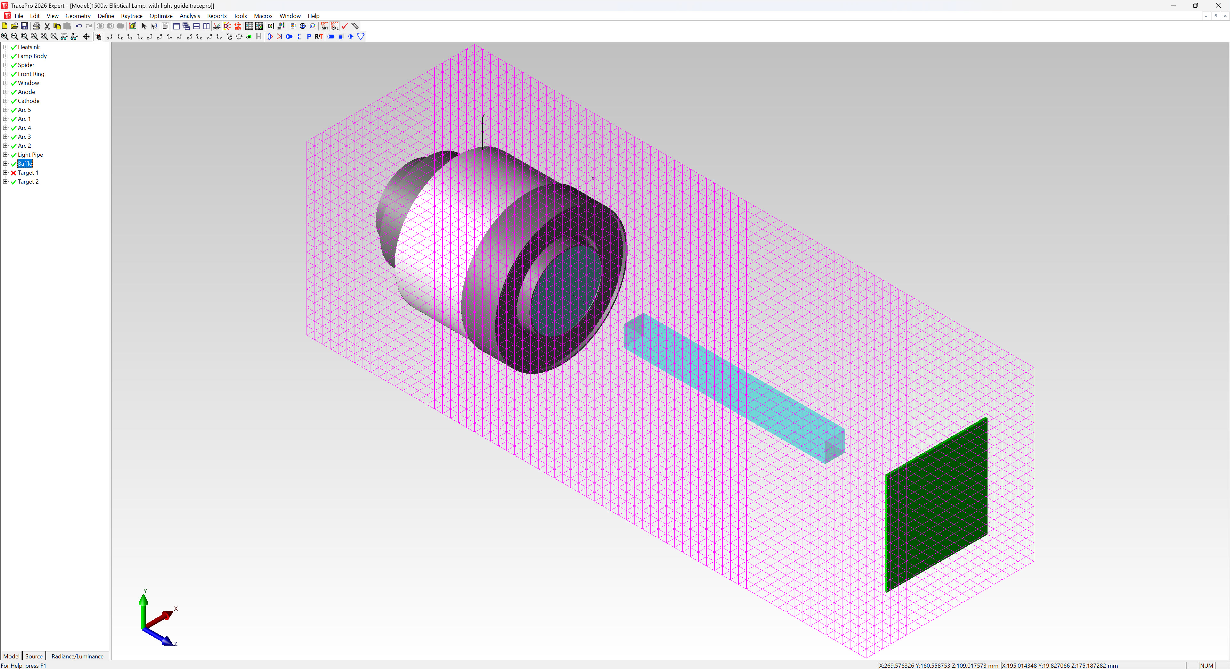Click the Open file folder icon
The image size is (1230, 669).
click(14, 26)
